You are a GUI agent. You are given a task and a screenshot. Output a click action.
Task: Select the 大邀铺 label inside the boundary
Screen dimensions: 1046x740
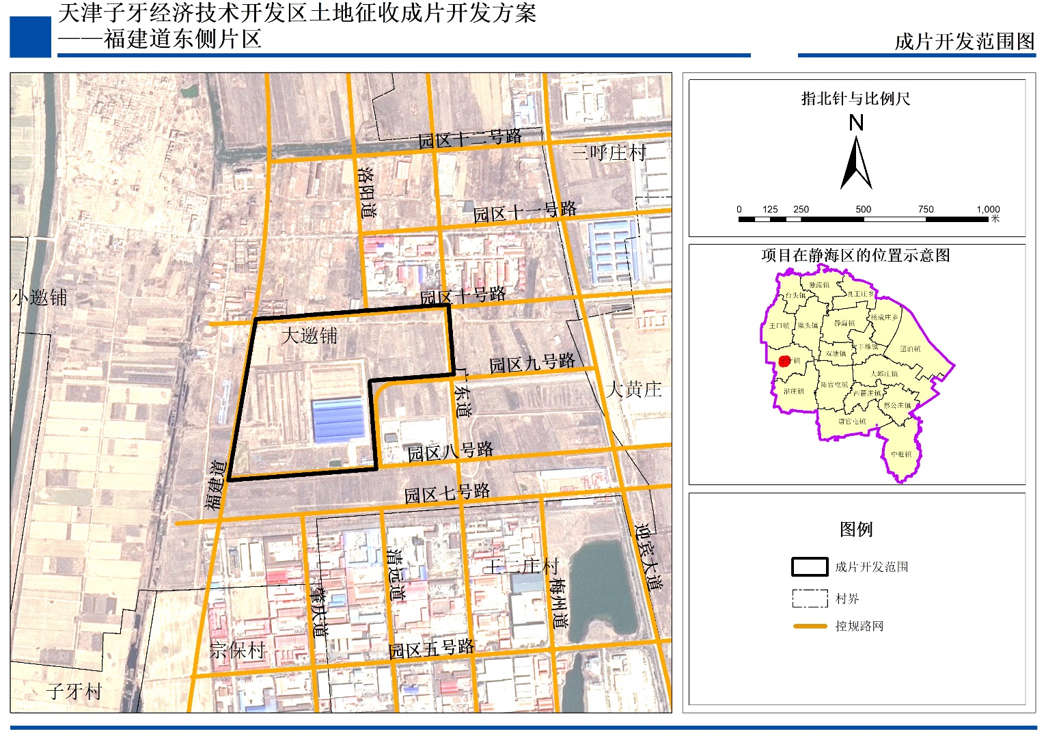point(309,336)
